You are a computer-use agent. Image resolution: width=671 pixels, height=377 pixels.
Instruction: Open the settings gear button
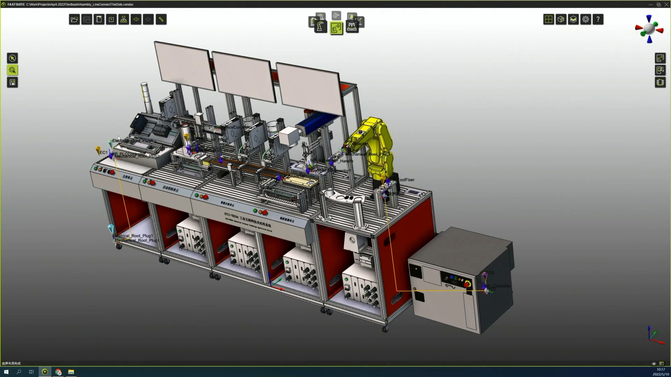[586, 20]
